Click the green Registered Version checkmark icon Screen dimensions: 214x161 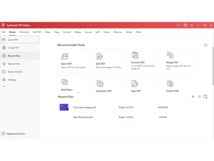click(x=3, y=134)
